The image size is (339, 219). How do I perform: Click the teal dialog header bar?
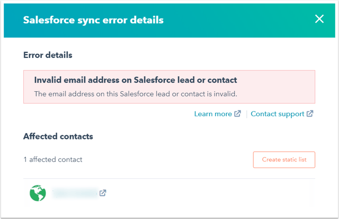point(169,21)
